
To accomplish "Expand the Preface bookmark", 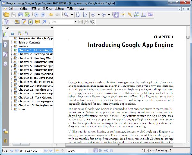I will [12, 46].
